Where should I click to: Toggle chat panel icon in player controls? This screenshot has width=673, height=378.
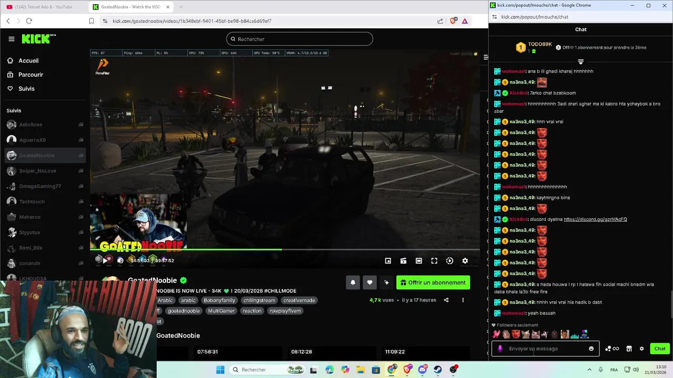(403, 261)
